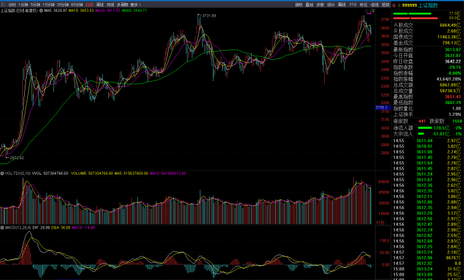Remove from watchlist via -自选
464x280 pixels.
tap(374, 5)
